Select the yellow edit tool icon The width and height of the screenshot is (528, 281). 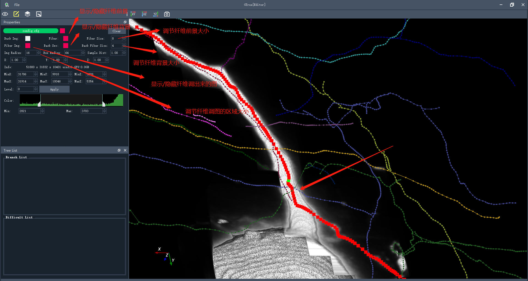pyautogui.click(x=16, y=14)
